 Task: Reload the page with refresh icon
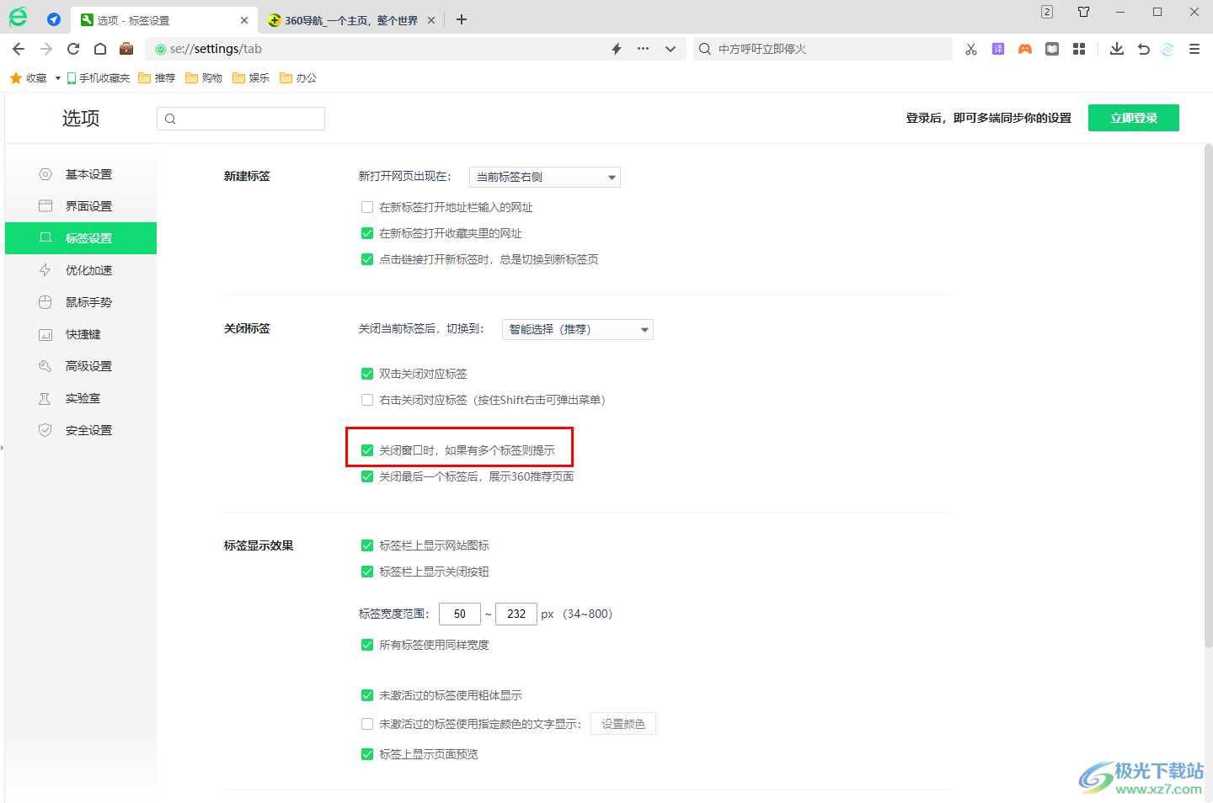tap(73, 49)
